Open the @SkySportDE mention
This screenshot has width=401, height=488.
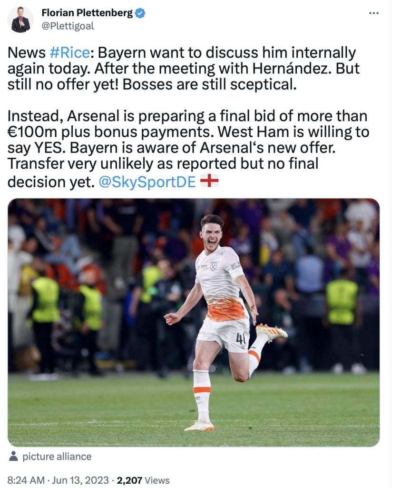click(x=147, y=182)
